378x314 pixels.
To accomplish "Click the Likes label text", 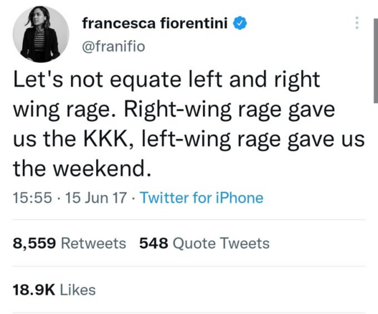I will pos(77,290).
